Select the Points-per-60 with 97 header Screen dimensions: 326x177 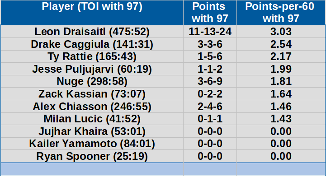pos(281,13)
